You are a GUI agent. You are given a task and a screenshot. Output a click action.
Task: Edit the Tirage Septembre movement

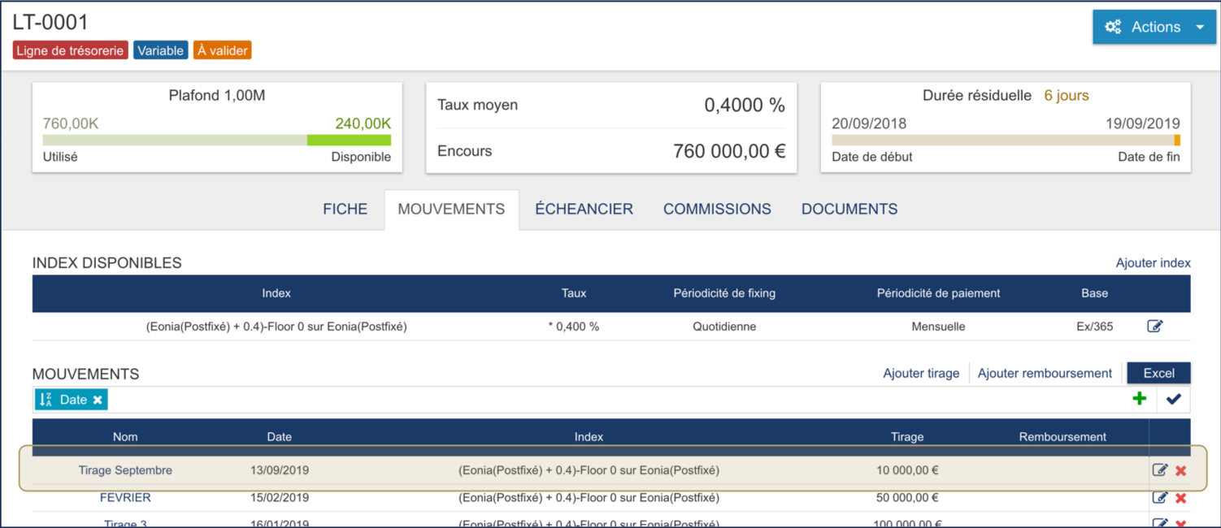1160,470
